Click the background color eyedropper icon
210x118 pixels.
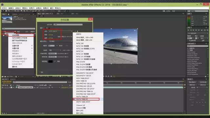point(55,61)
